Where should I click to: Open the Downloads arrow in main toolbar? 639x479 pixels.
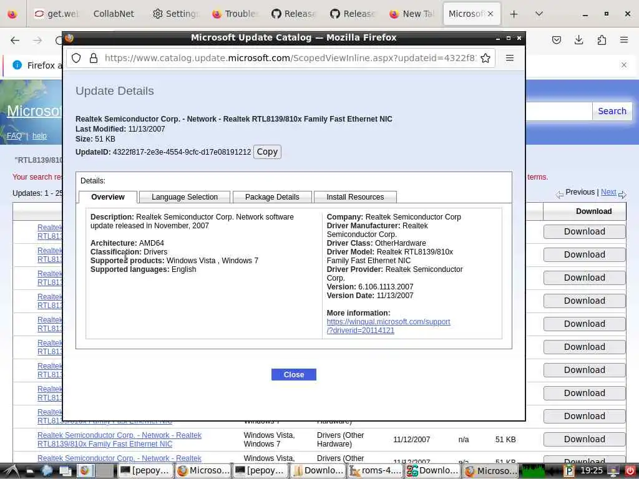[x=578, y=39]
